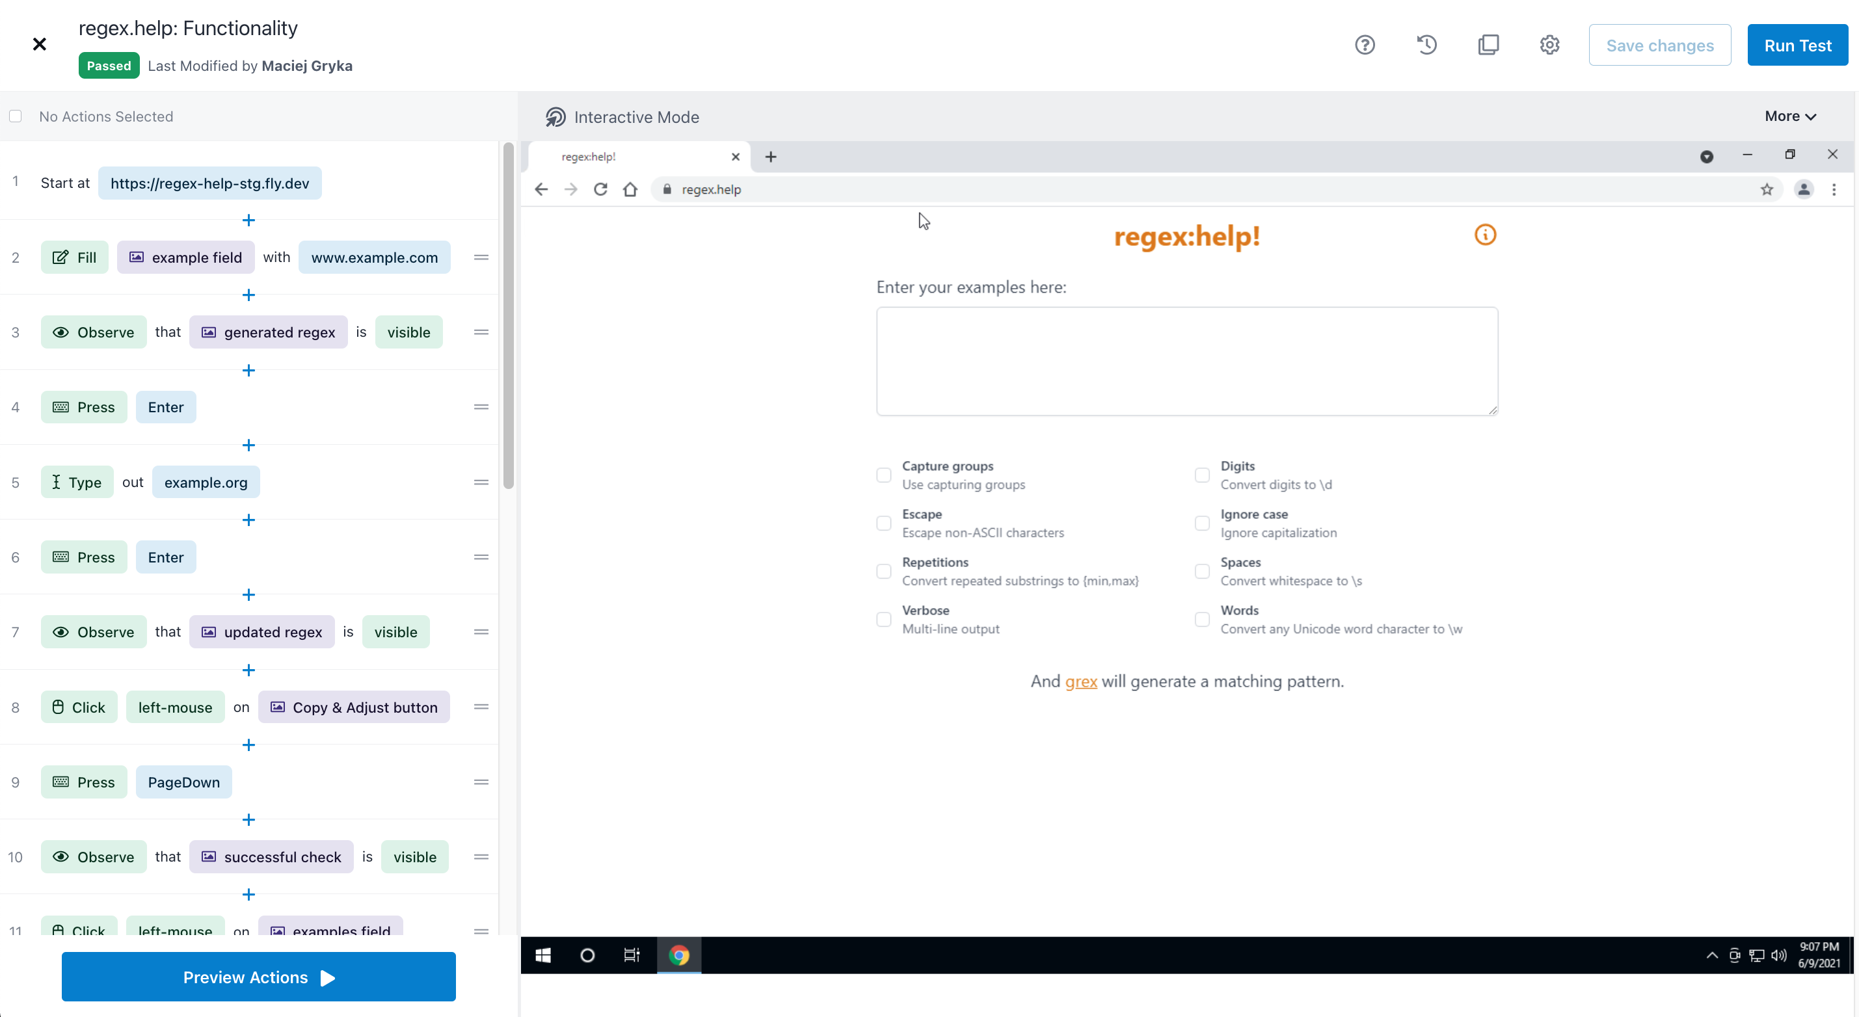
Task: Click the Save changes button
Action: [1660, 46]
